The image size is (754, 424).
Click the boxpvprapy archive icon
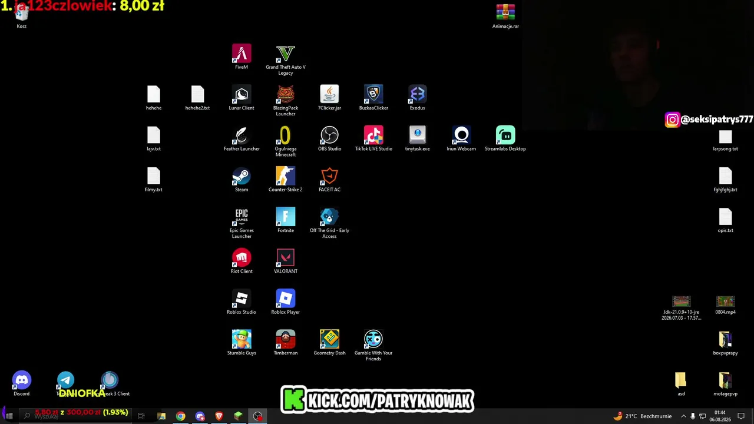coord(725,343)
